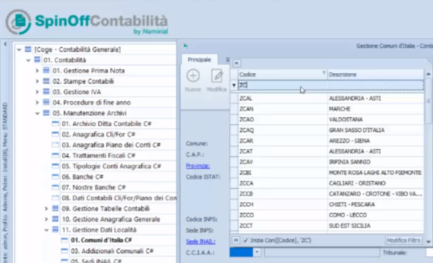The height and width of the screenshot is (263, 433).
Task: Toggle the Inizia Con([Codice], 'ZC') filter checkbox
Action: click(245, 240)
